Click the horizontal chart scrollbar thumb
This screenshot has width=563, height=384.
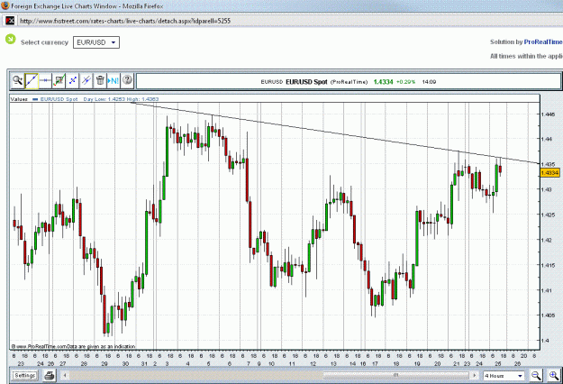[x=396, y=375]
